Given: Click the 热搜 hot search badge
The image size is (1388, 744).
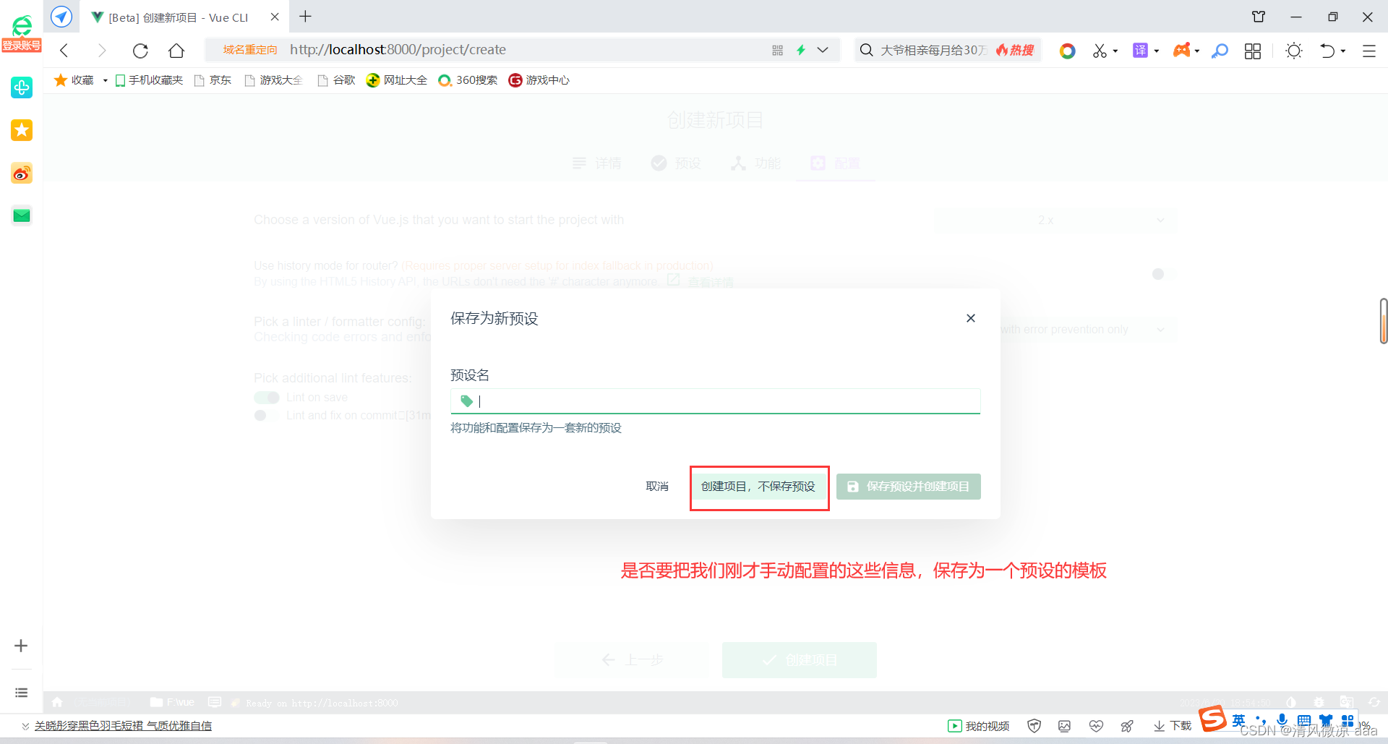Looking at the screenshot, I should point(1015,50).
